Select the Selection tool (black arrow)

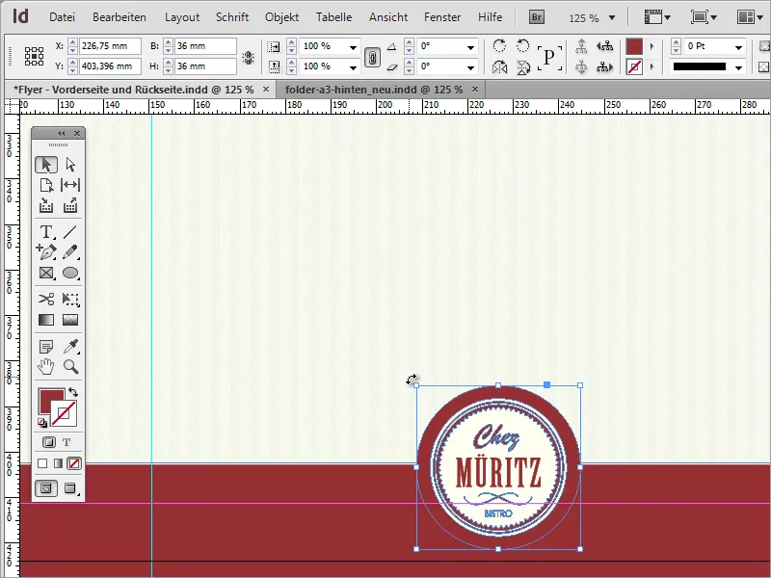[46, 165]
